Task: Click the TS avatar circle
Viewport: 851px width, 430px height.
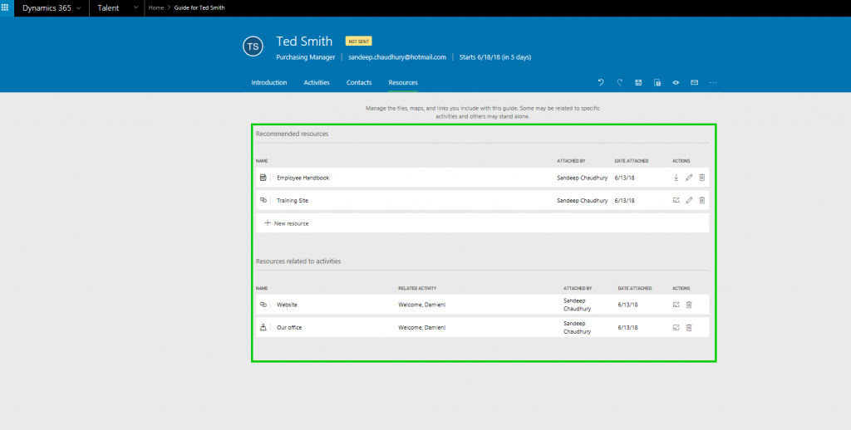Action: coord(253,46)
